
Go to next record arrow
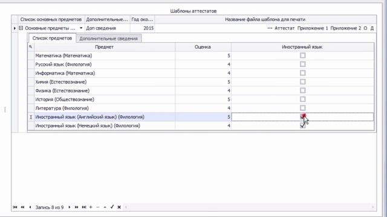(x=70, y=207)
